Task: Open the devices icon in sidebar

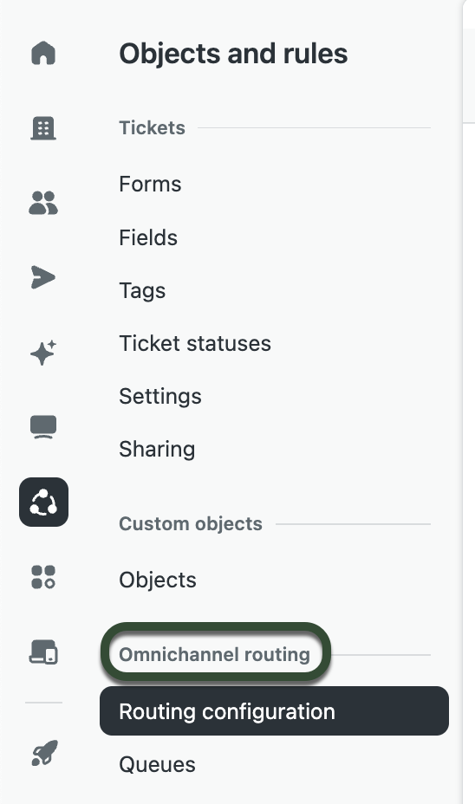Action: 43,652
